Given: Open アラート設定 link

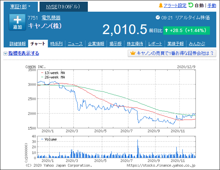Looking at the screenshot, I should (x=175, y=6).
